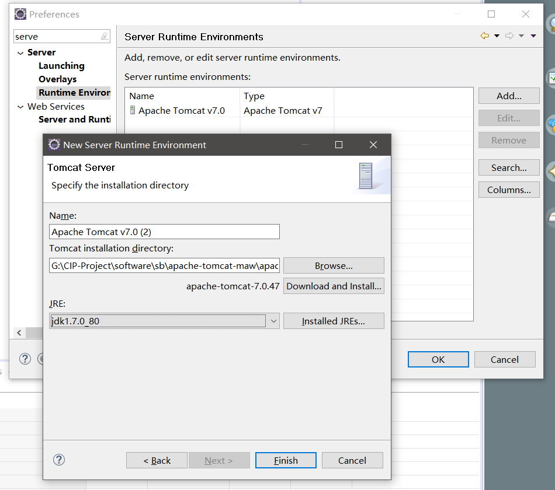Select the Server node label in tree
Screen dimensions: 555x490
41,52
